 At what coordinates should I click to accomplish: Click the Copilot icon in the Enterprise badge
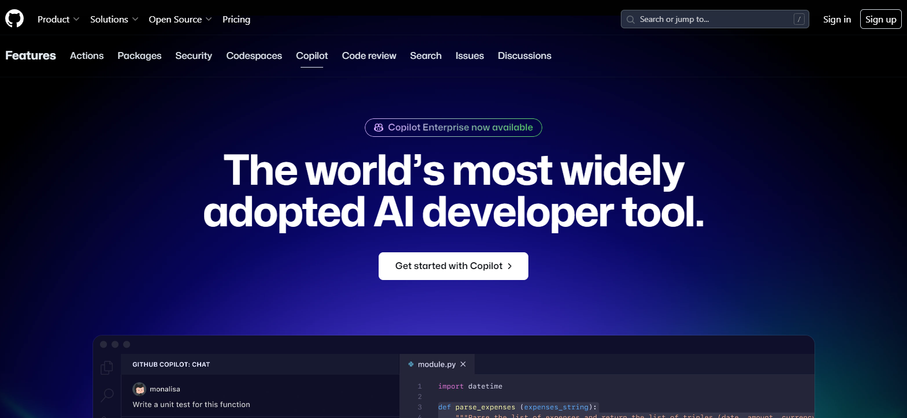tap(379, 128)
